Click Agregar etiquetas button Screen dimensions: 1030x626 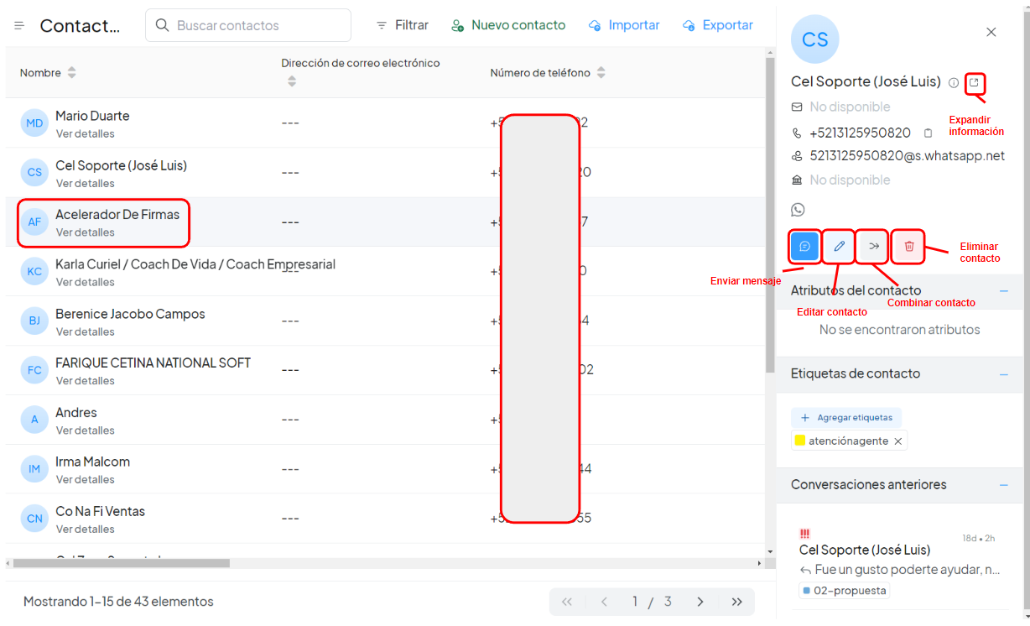846,417
